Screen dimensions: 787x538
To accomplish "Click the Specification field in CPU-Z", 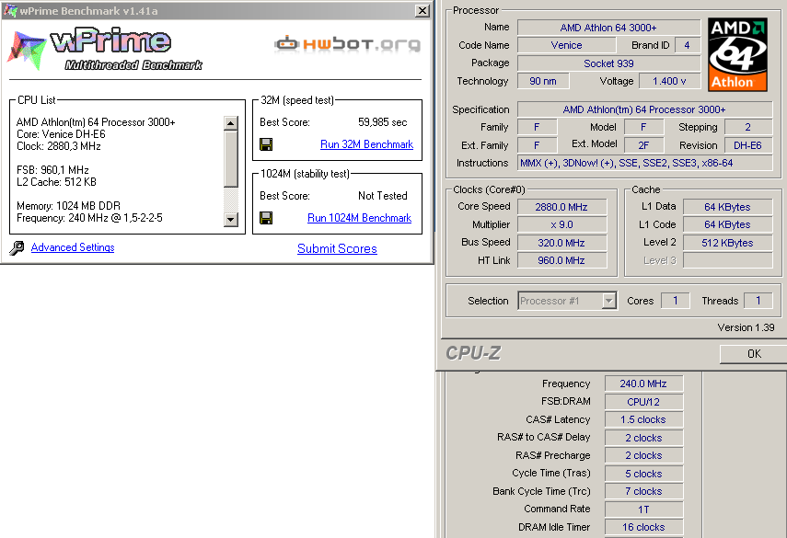I will (644, 109).
